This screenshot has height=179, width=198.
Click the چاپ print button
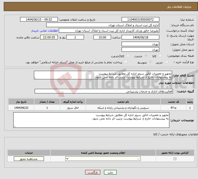click(x=110, y=172)
